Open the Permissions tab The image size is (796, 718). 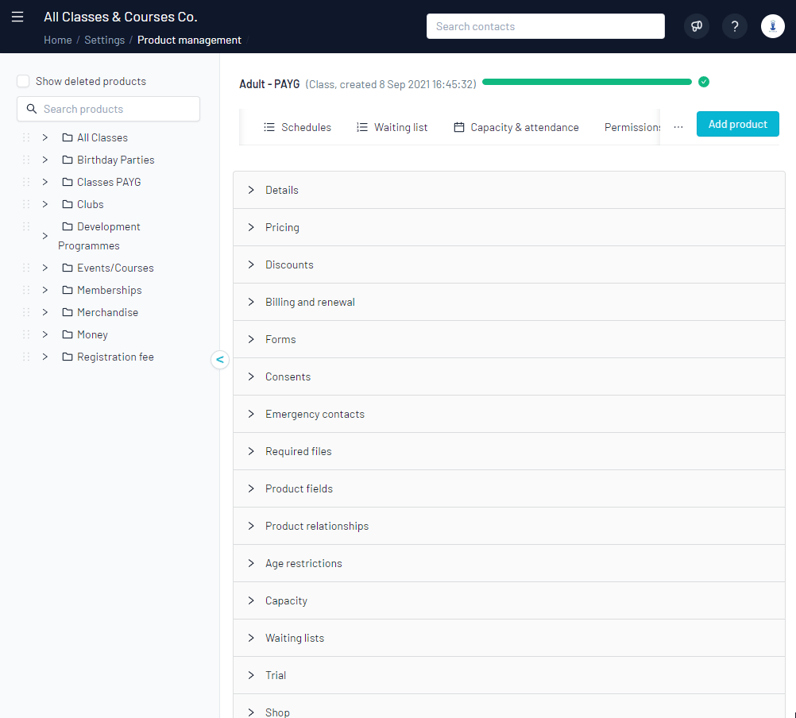pyautogui.click(x=632, y=126)
